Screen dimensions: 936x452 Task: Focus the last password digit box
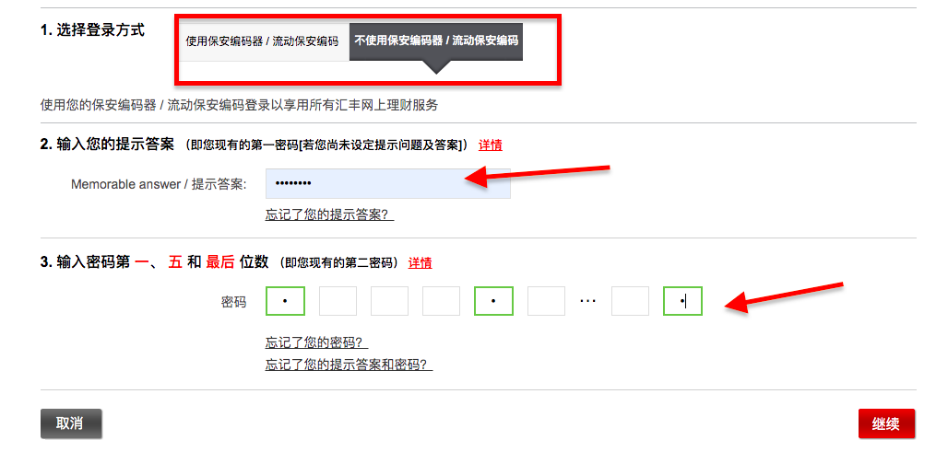[683, 301]
